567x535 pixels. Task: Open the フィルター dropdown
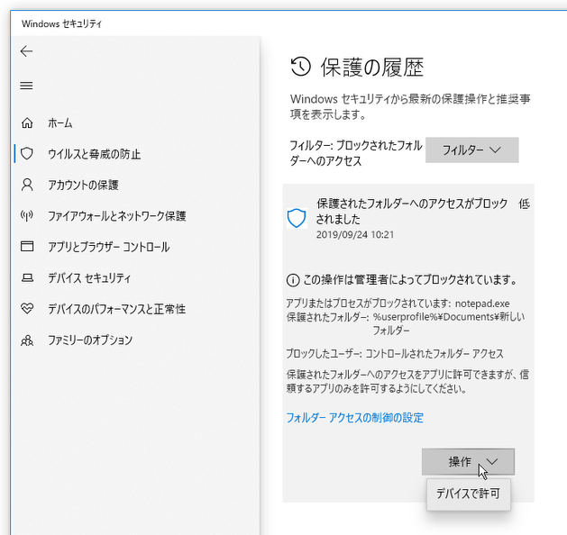pos(471,150)
